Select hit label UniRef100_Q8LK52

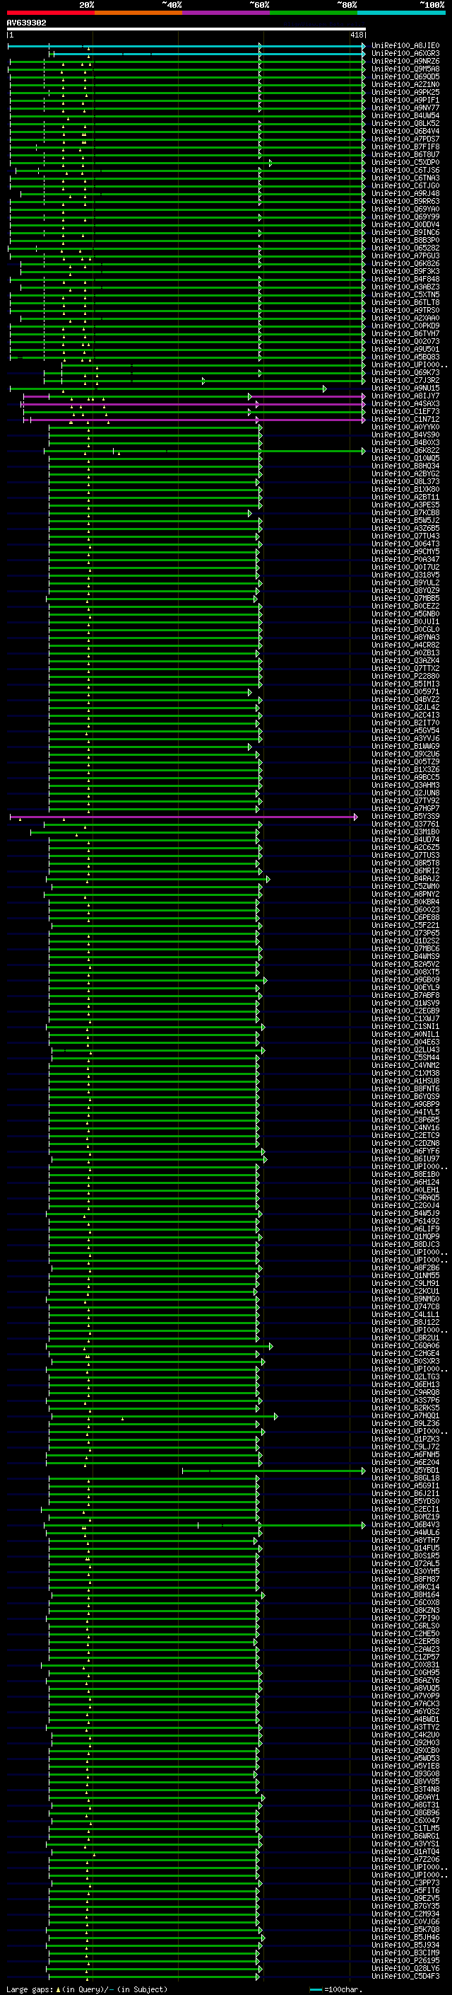click(405, 123)
